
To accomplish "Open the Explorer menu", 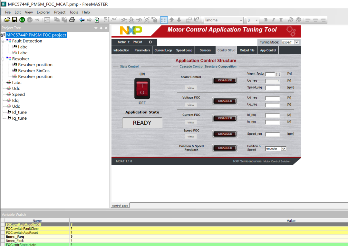I will [x=43, y=12].
